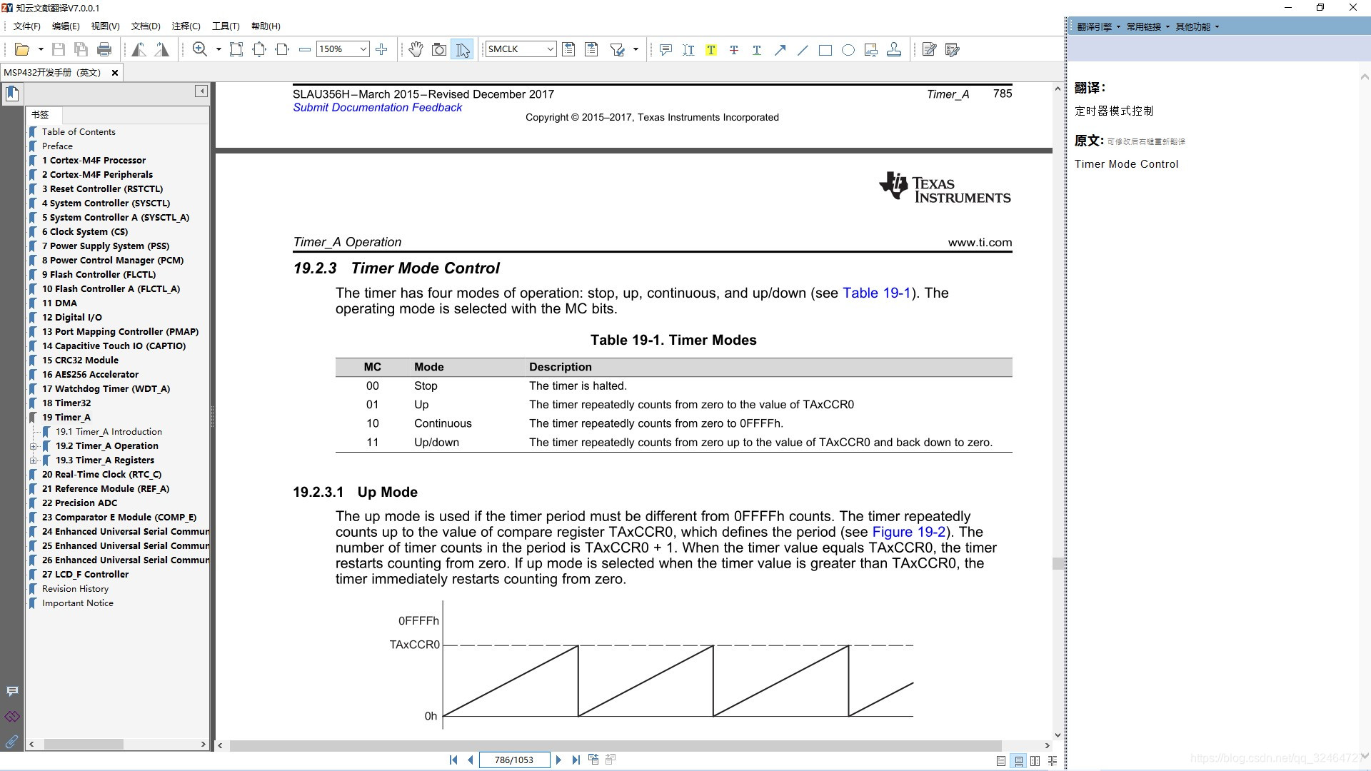This screenshot has width=1371, height=771.
Task: Go to the next page
Action: 558,760
